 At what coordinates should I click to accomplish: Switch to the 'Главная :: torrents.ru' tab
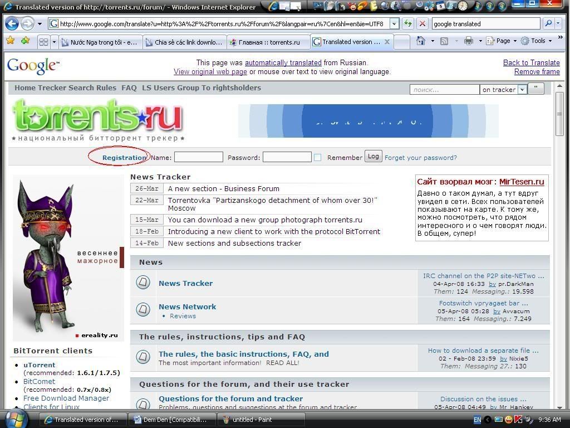click(268, 42)
